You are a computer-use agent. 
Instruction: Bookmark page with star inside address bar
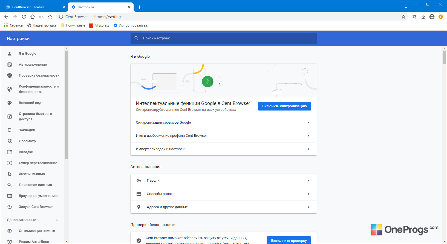[403, 17]
